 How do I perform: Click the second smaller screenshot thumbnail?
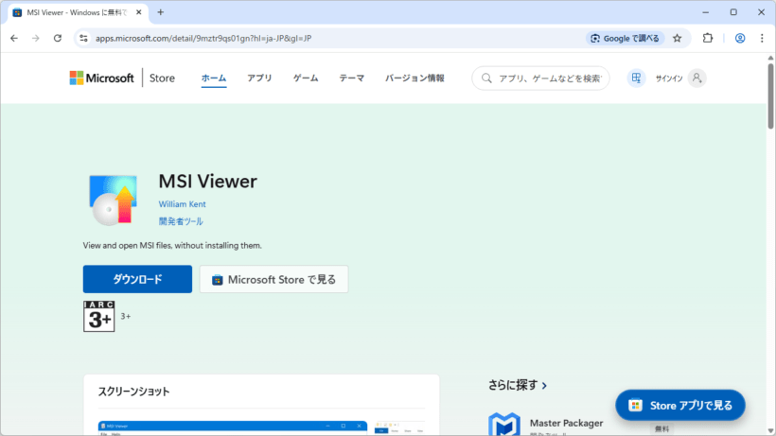coord(399,428)
